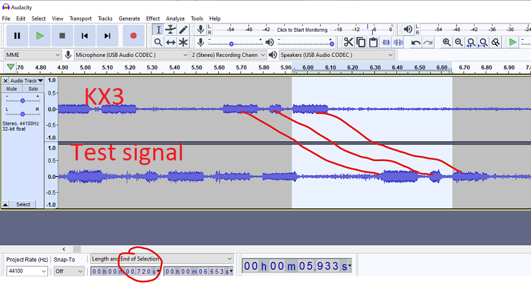Open the MME audio host dropdown
The width and height of the screenshot is (531, 283).
click(33, 55)
